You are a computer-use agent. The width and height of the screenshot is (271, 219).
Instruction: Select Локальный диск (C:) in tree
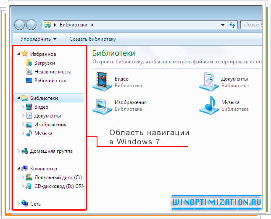[x=58, y=177]
